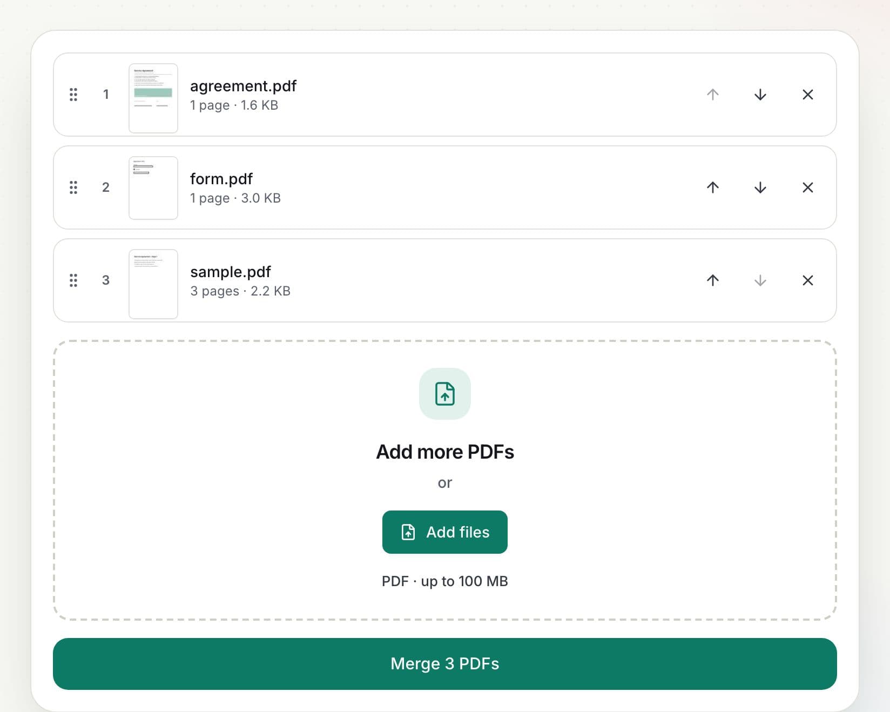Click the '3 pages · 2.2 KB' details
This screenshot has width=890, height=712.
coord(240,291)
